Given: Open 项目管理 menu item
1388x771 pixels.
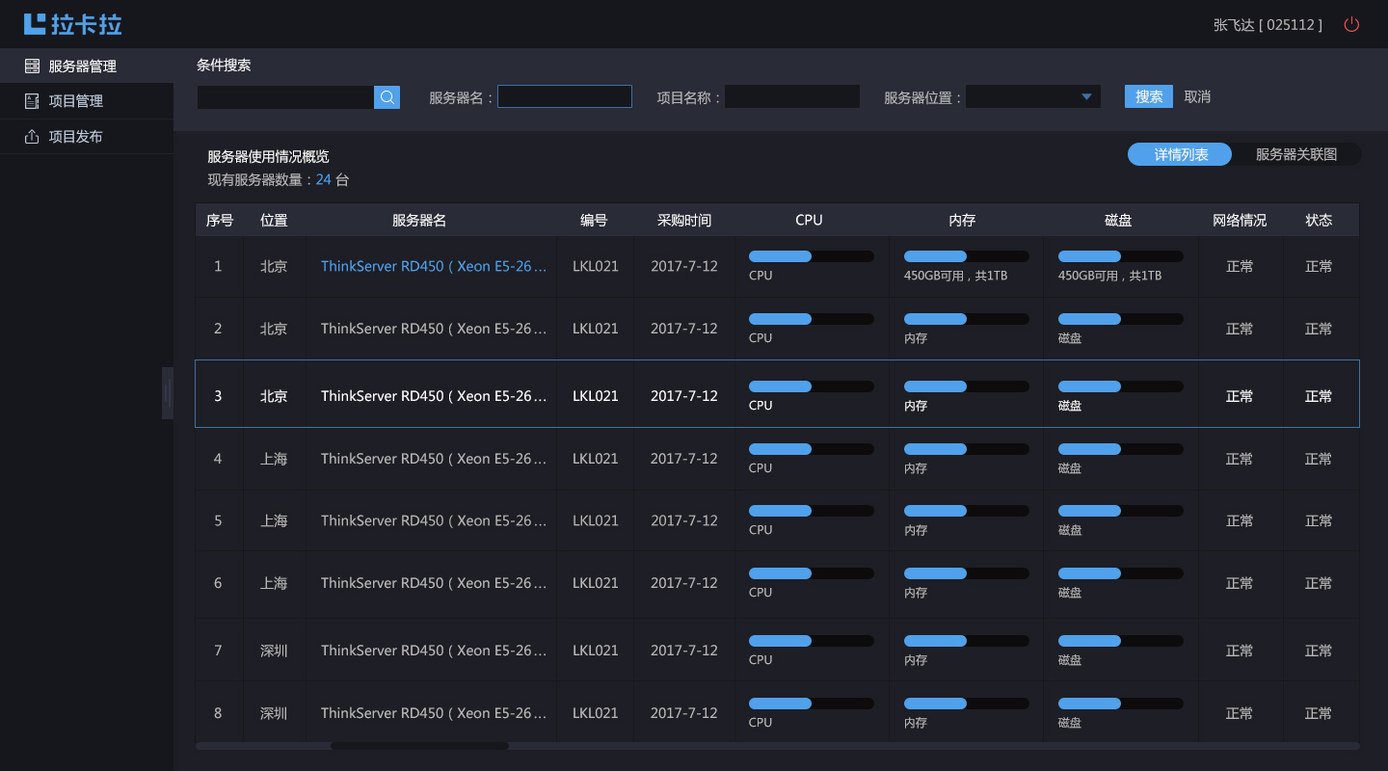Looking at the screenshot, I should [87, 101].
